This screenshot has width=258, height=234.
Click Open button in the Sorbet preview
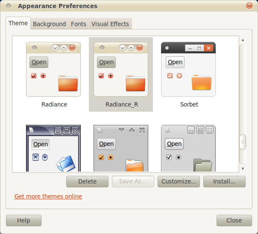click(175, 62)
